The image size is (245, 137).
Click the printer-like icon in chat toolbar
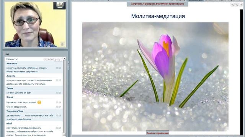tap(49, 59)
